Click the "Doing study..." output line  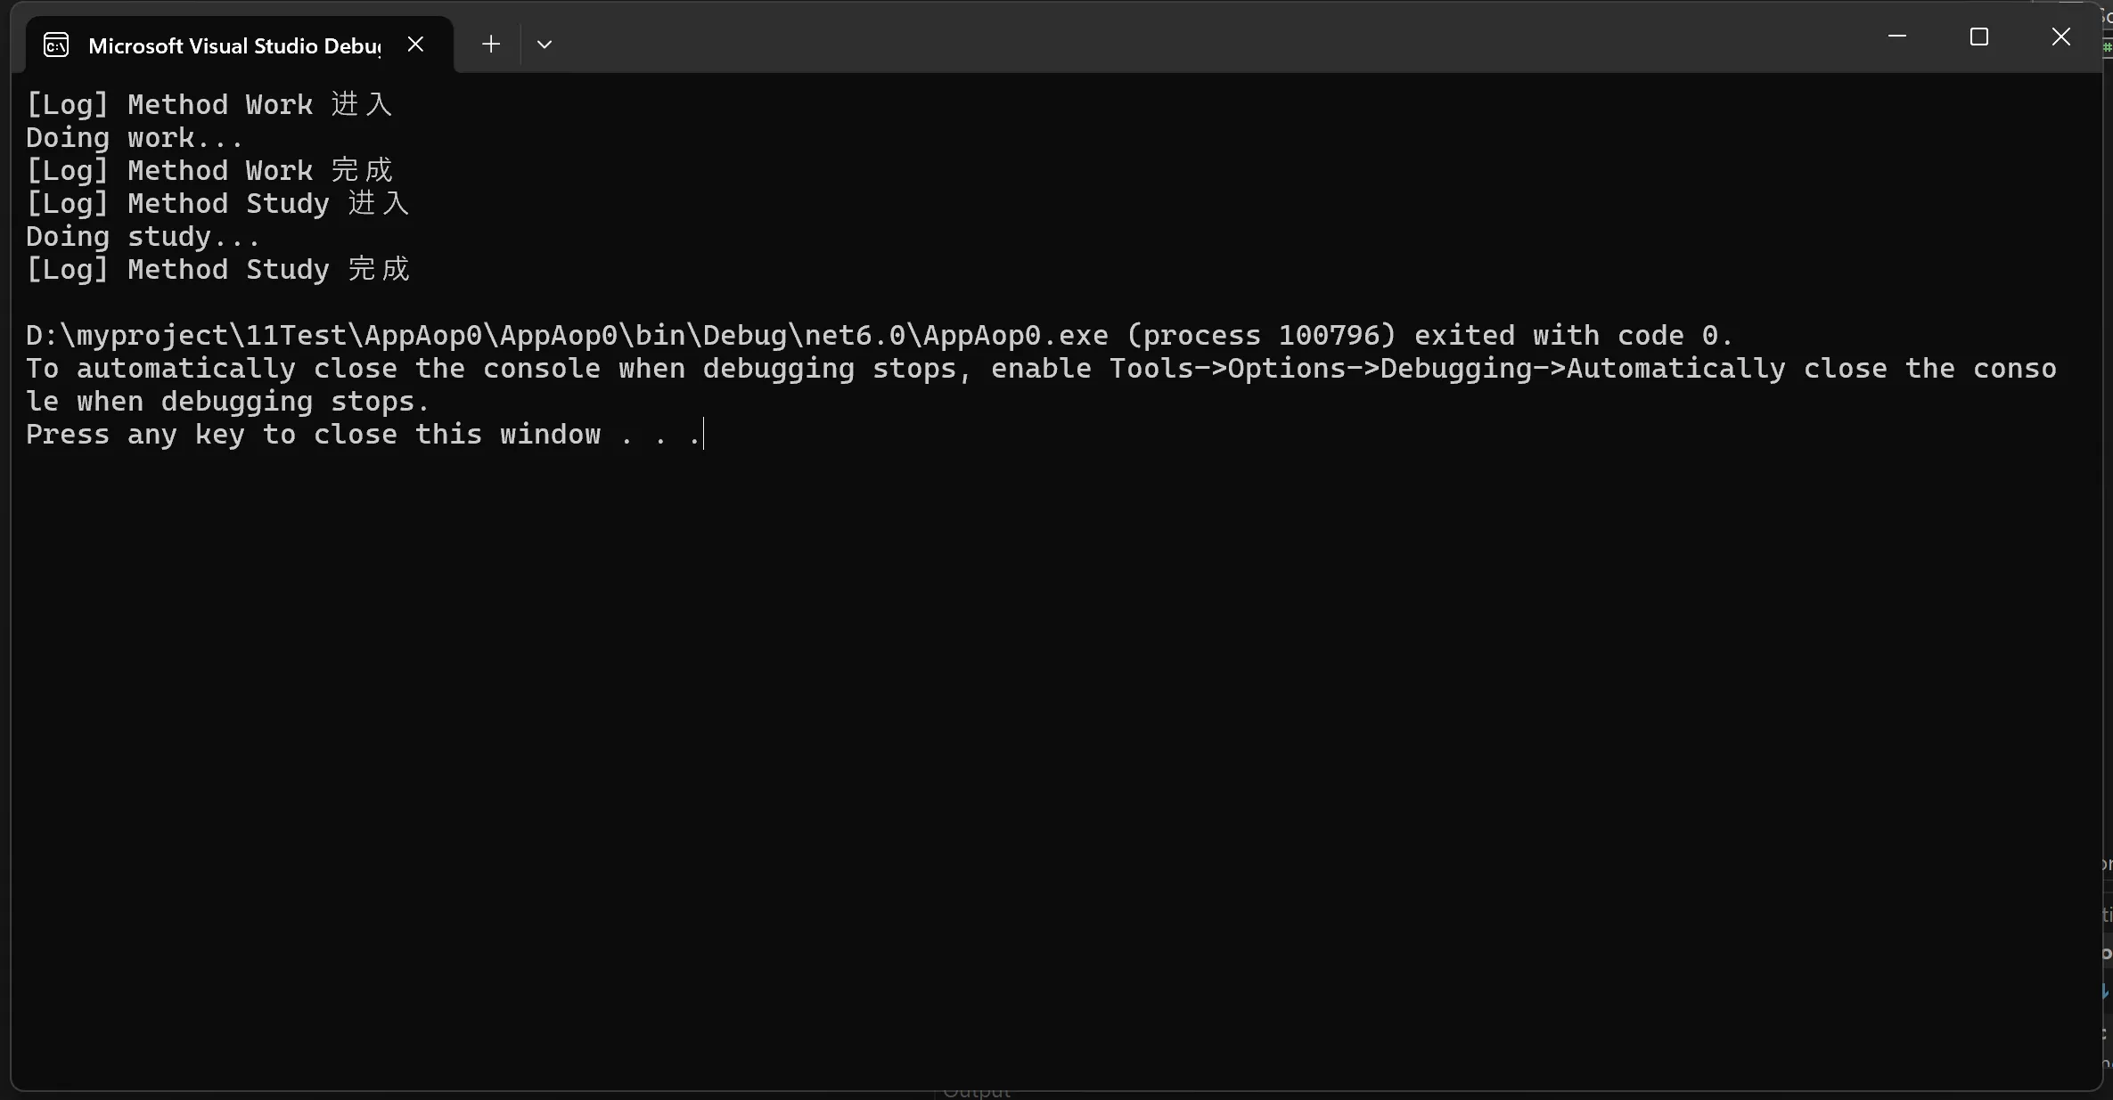click(143, 236)
